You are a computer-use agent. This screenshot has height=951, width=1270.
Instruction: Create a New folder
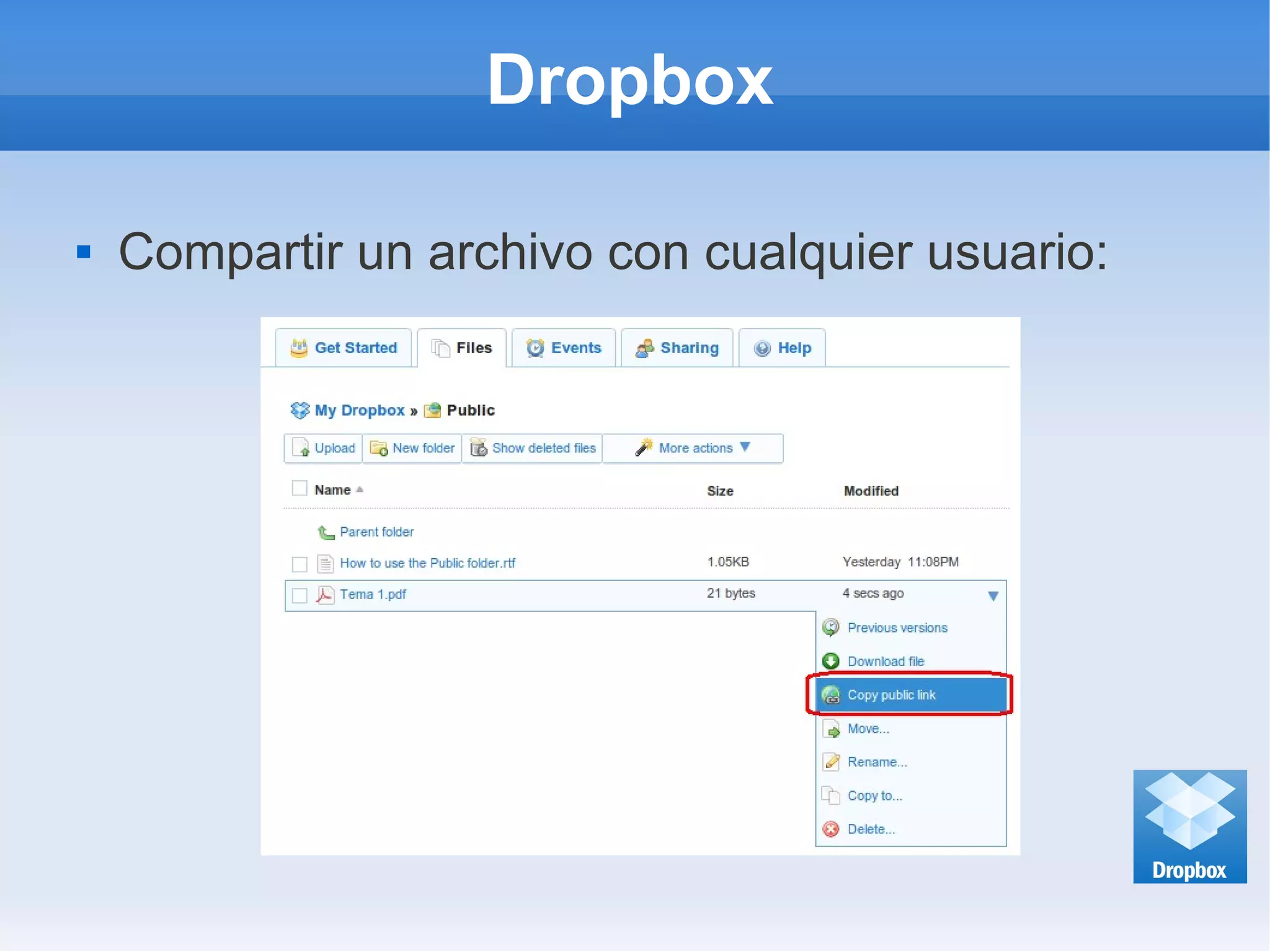[412, 448]
